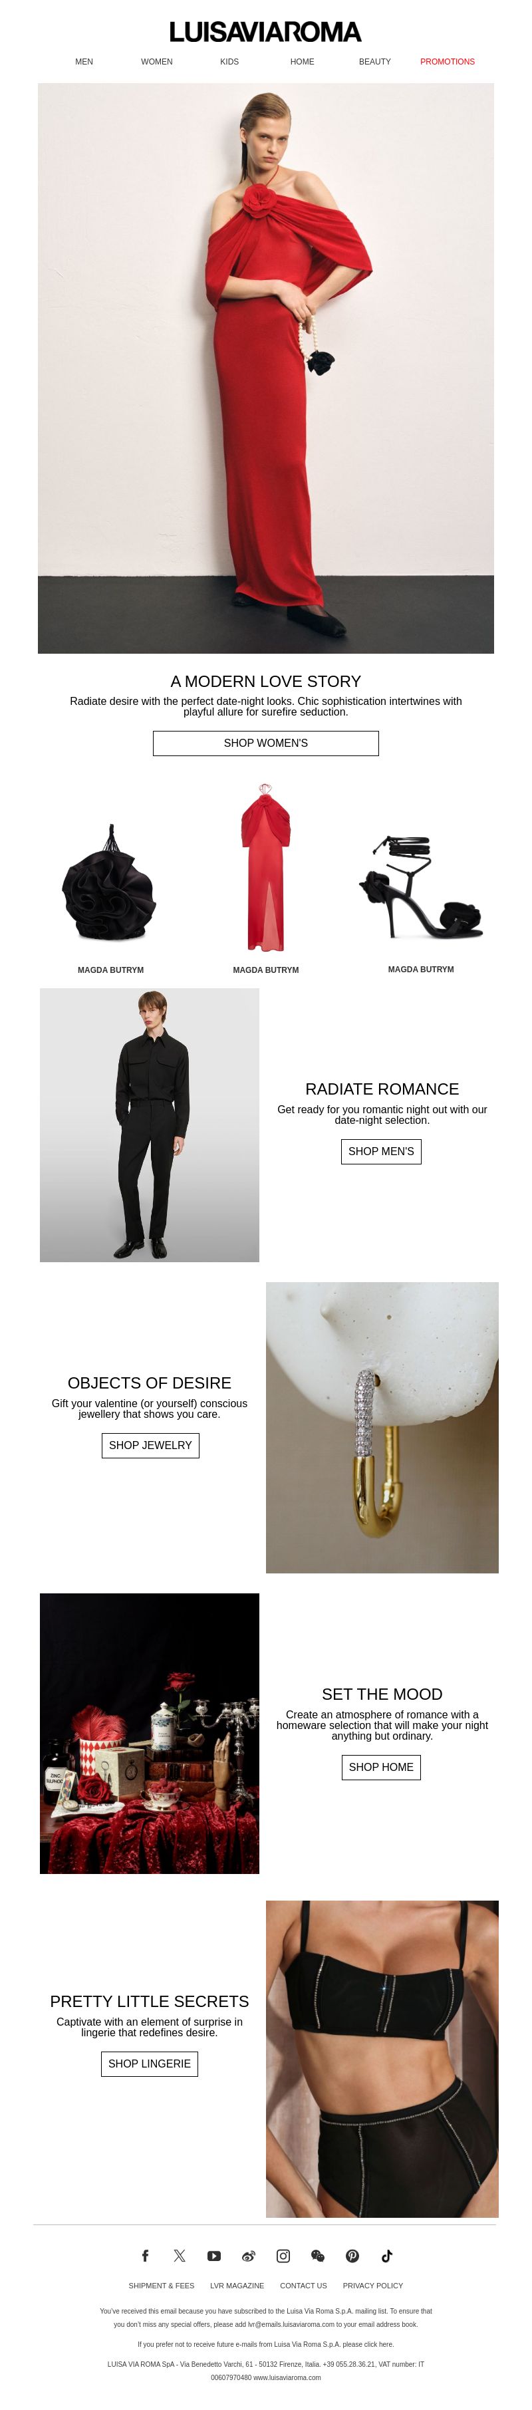Select the WOMEN menu item
Screen dimensions: 532x2410
[x=157, y=62]
